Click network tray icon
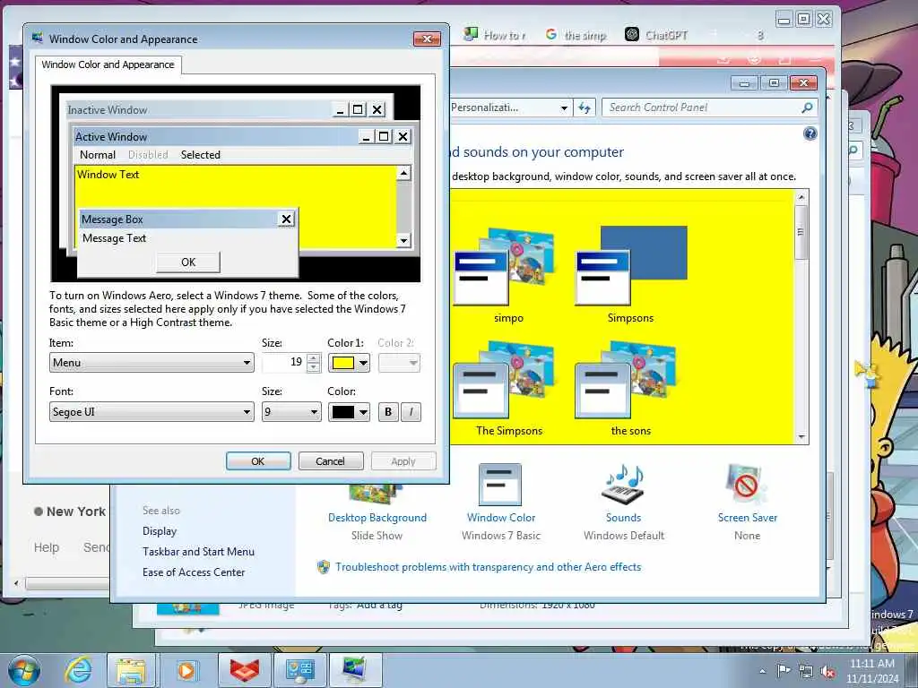The height and width of the screenshot is (688, 918). pos(806,671)
